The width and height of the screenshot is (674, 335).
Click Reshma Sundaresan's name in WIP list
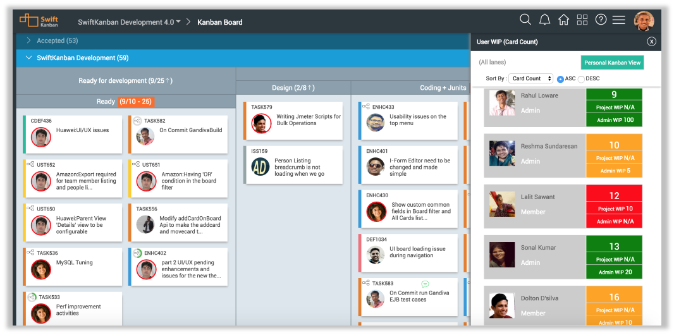click(x=549, y=146)
